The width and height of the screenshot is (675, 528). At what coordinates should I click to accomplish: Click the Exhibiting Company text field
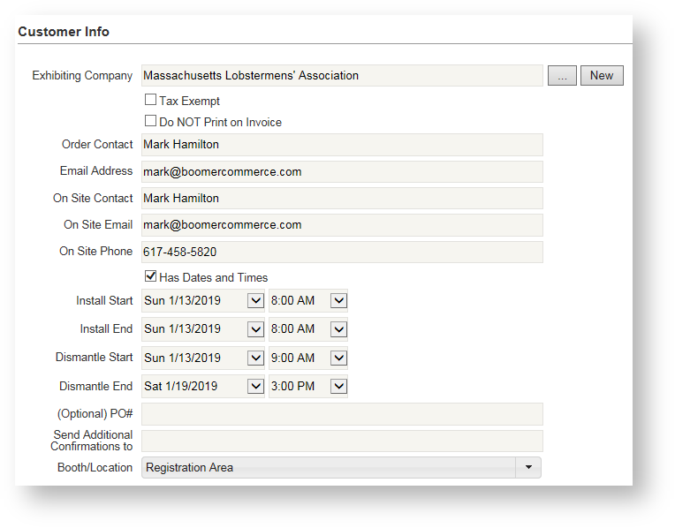pyautogui.click(x=342, y=76)
